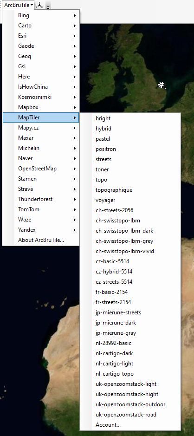Add the jp-mierune-gray layer
This screenshot has height=436, width=194.
coord(130,333)
